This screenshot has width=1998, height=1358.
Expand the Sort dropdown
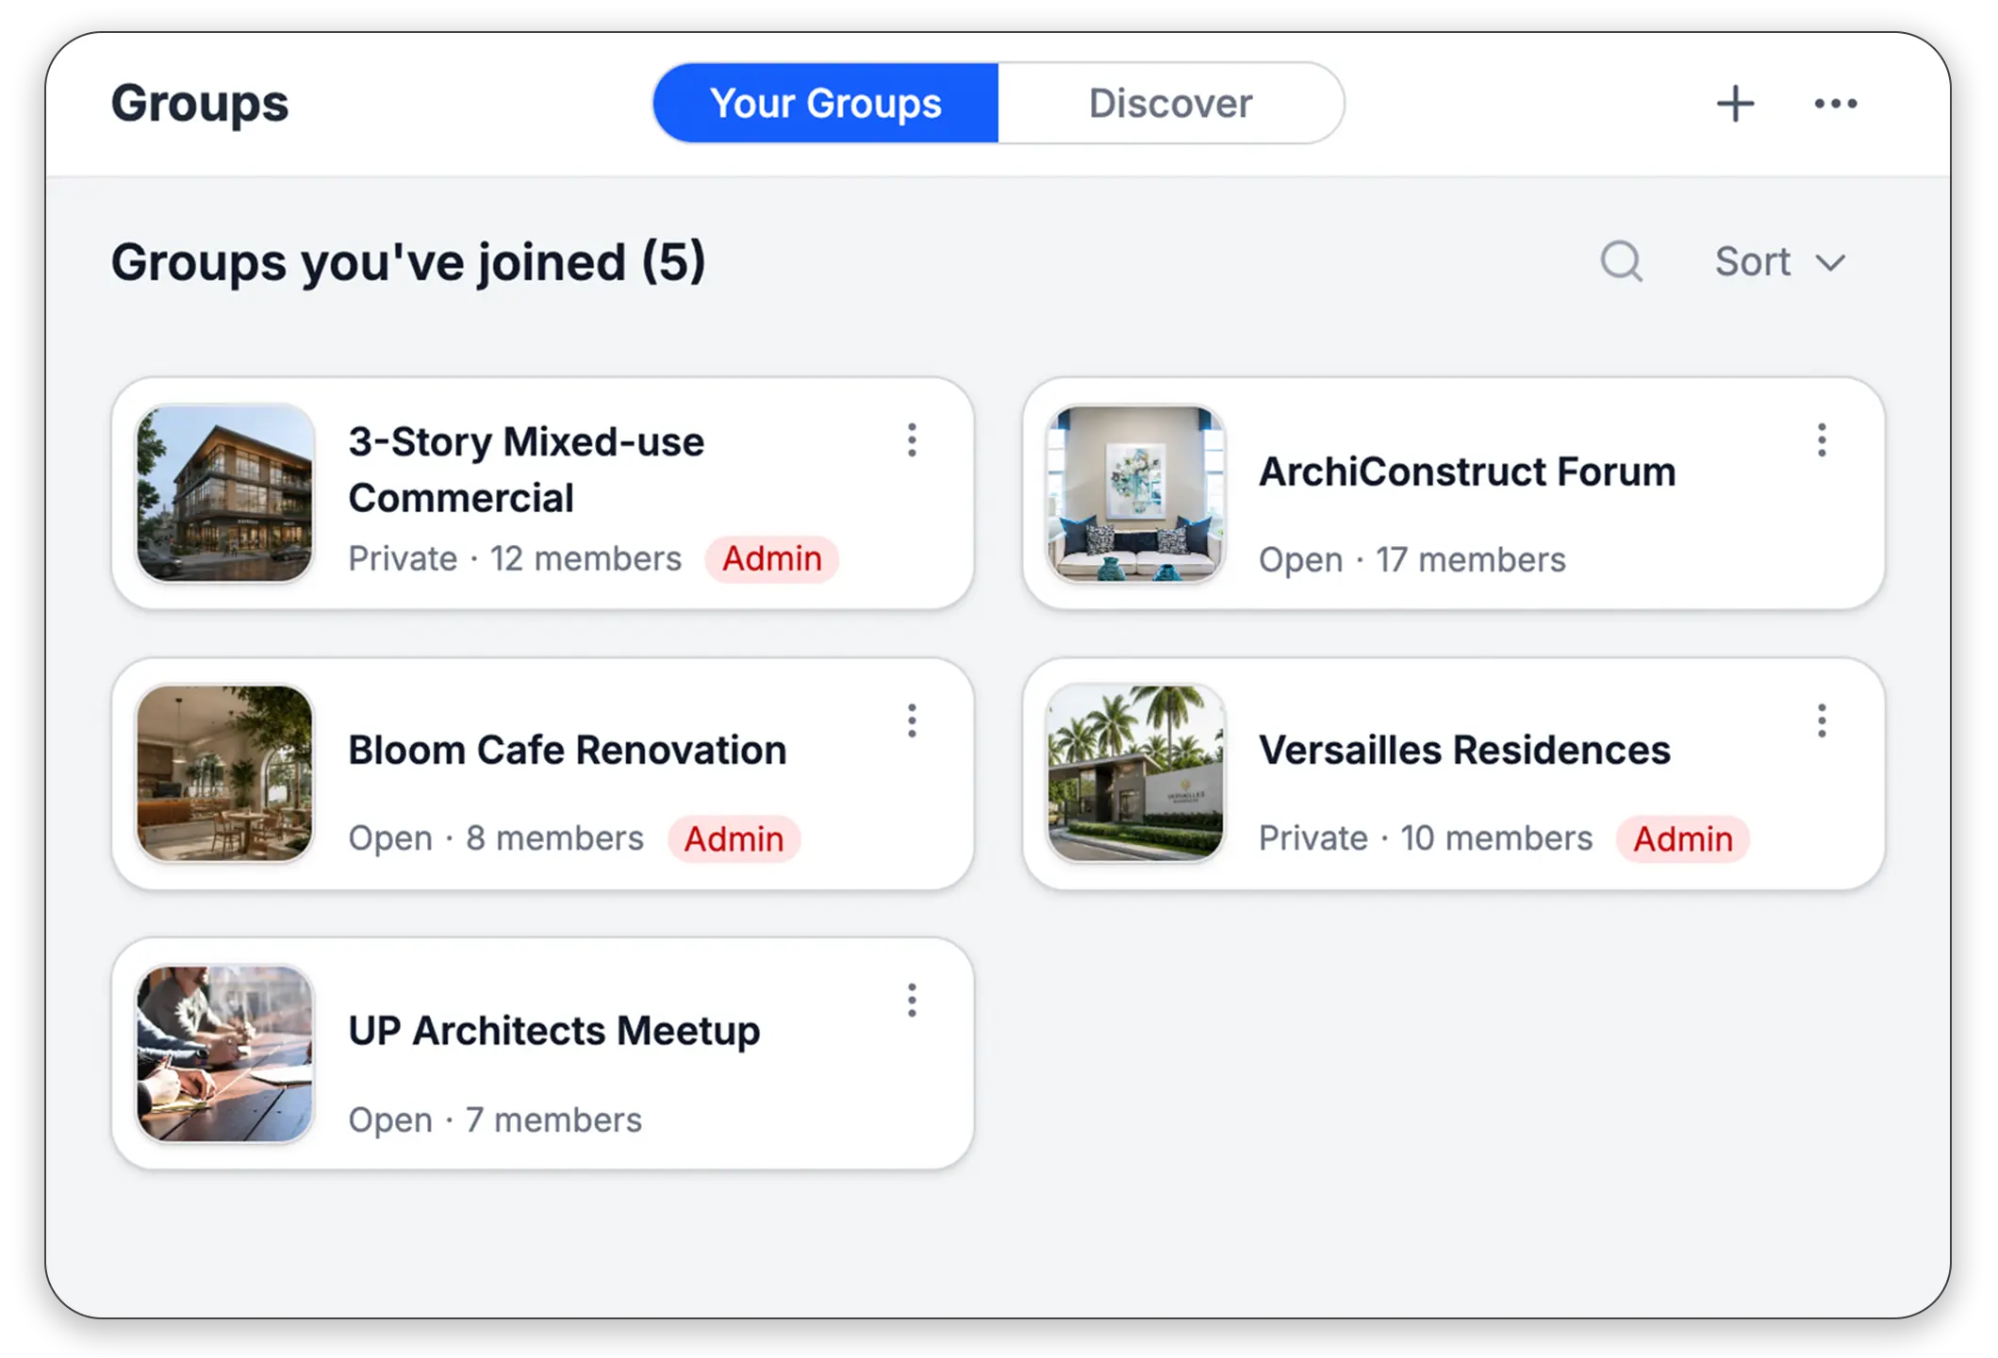[1779, 261]
